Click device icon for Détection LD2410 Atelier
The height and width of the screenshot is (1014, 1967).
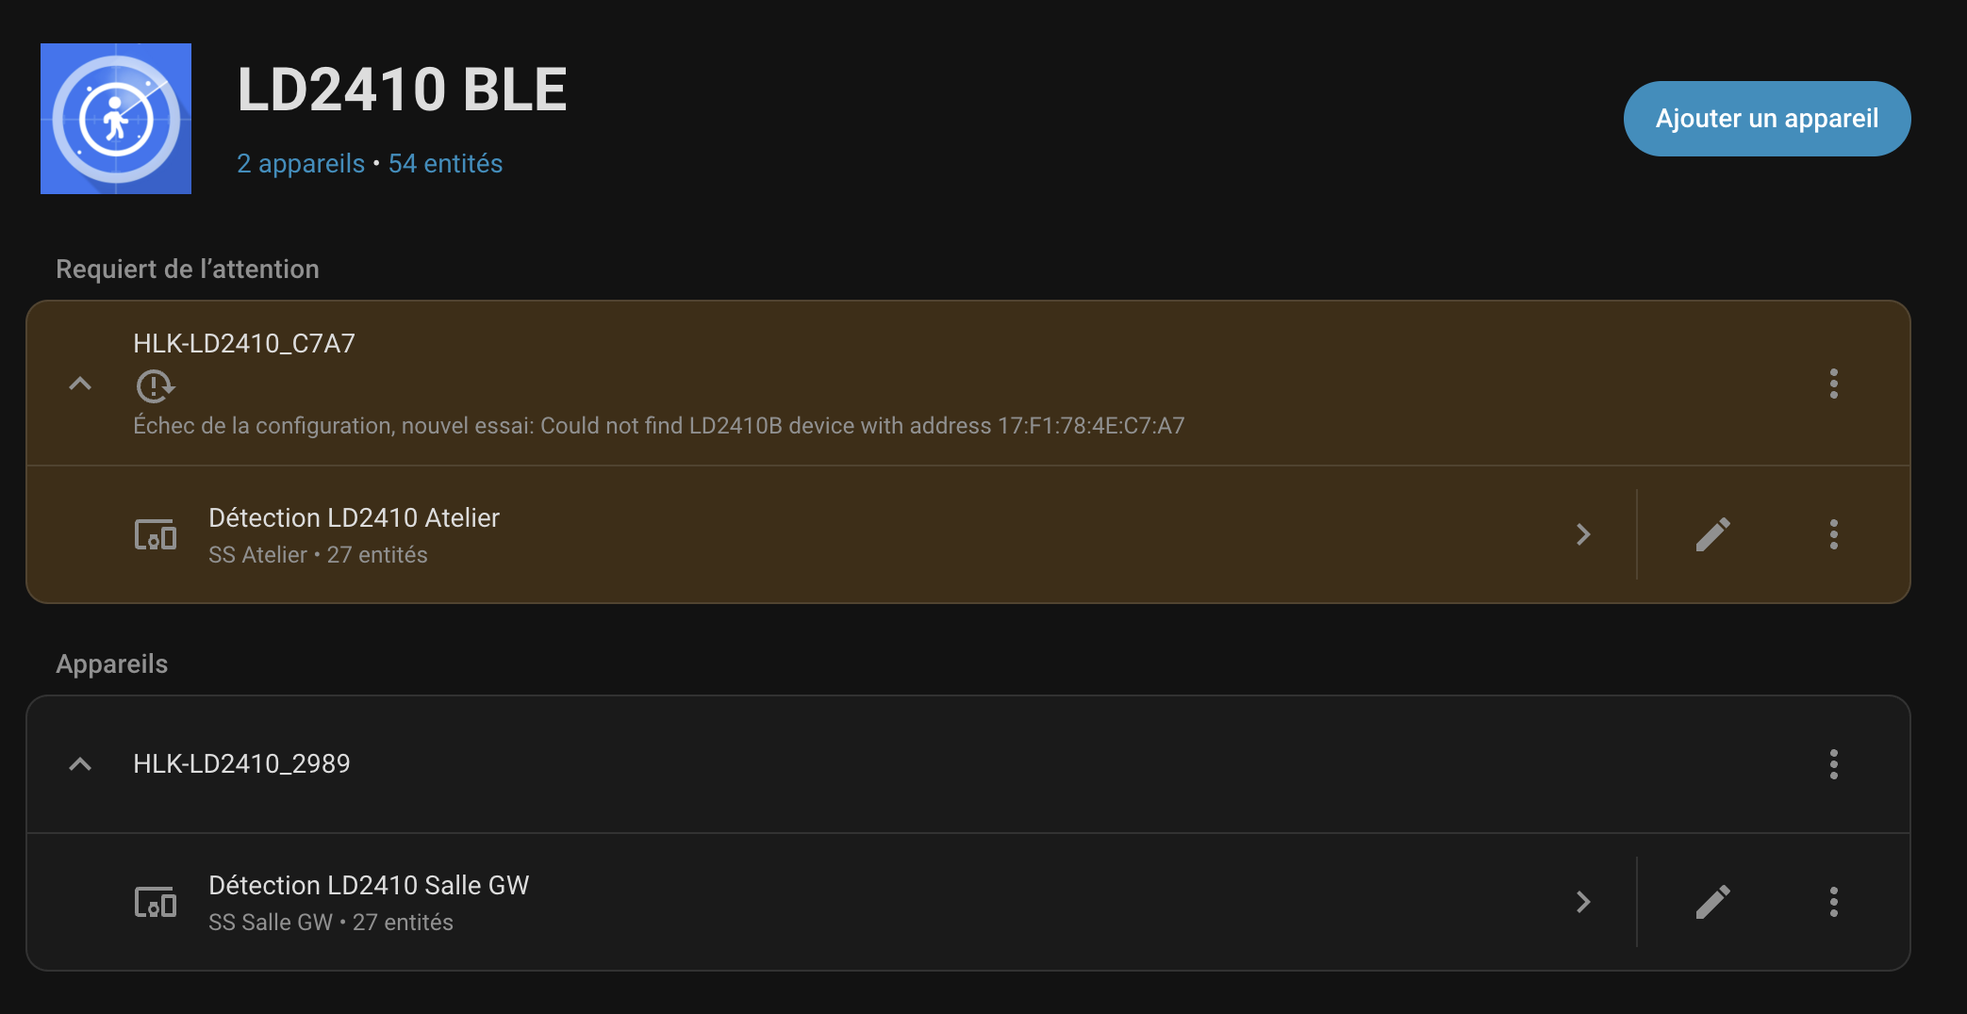click(x=156, y=535)
